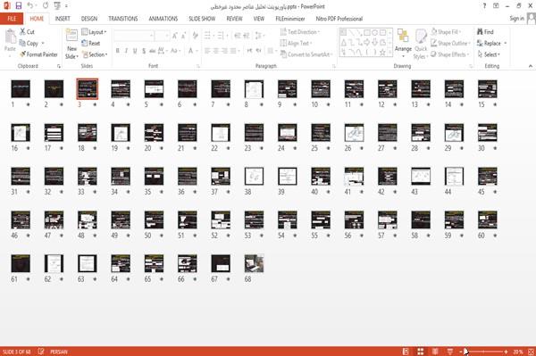This screenshot has height=356, width=536.
Task: Click Sign in link
Action: point(516,19)
